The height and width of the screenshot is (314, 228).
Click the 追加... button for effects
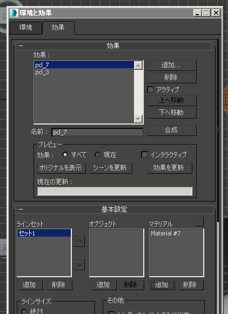[172, 66]
